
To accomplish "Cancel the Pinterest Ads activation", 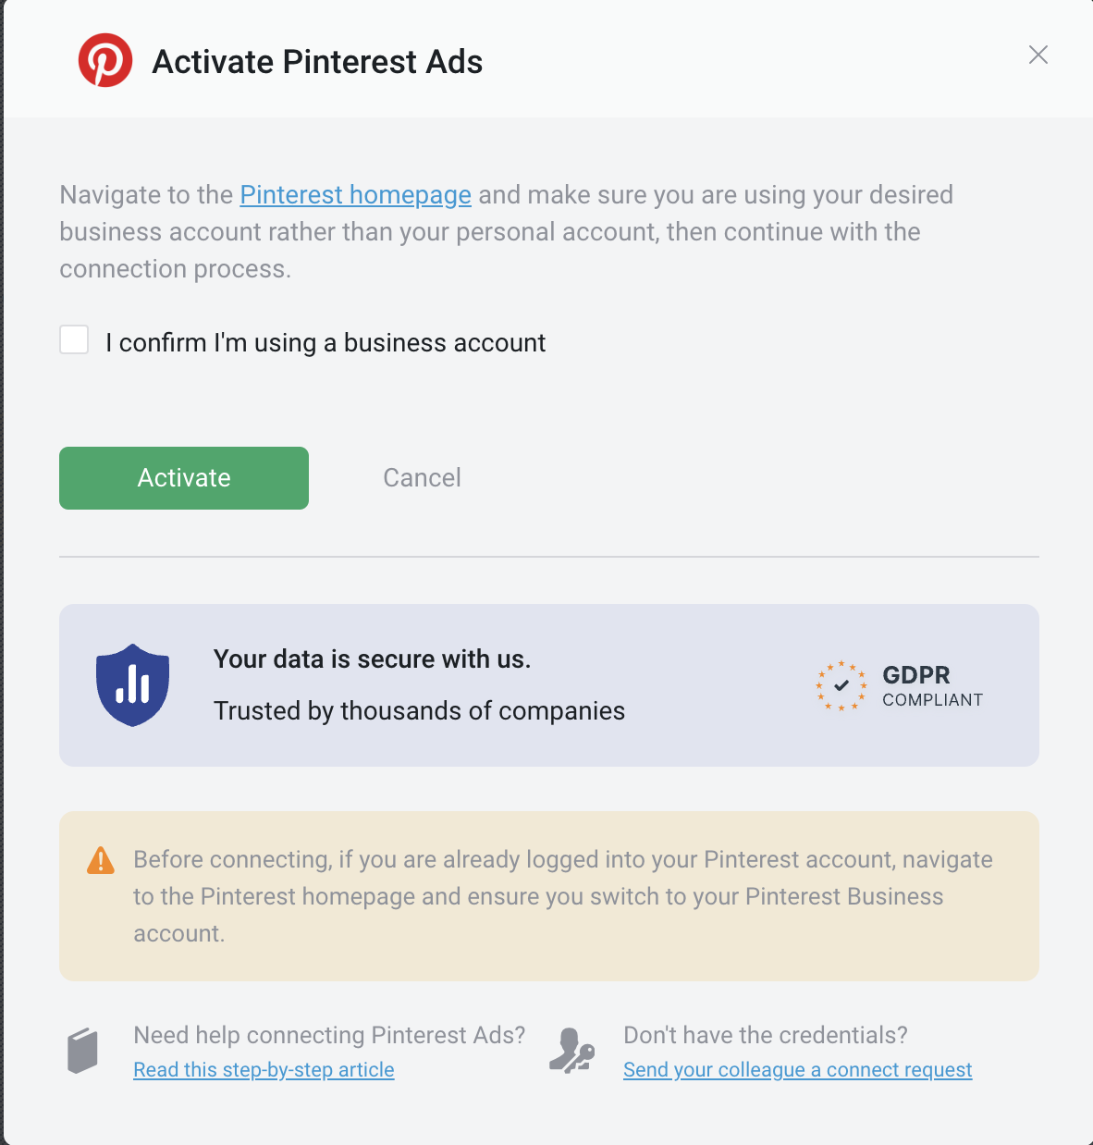I will tap(422, 478).
